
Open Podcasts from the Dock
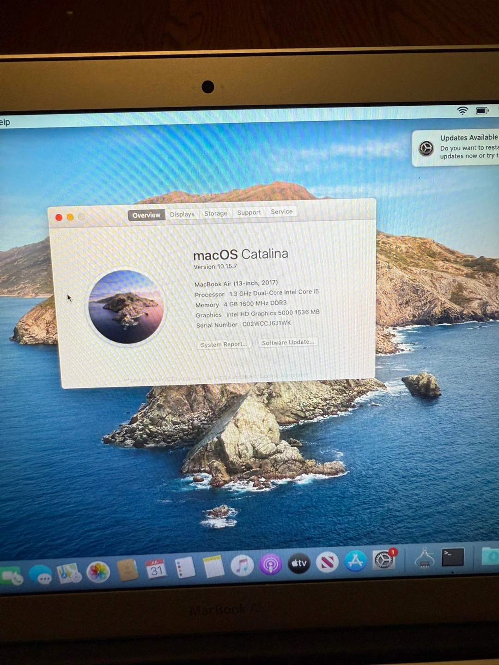pos(271,564)
